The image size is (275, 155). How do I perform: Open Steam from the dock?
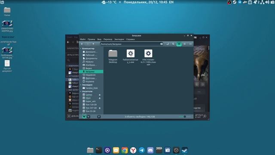coord(185,150)
